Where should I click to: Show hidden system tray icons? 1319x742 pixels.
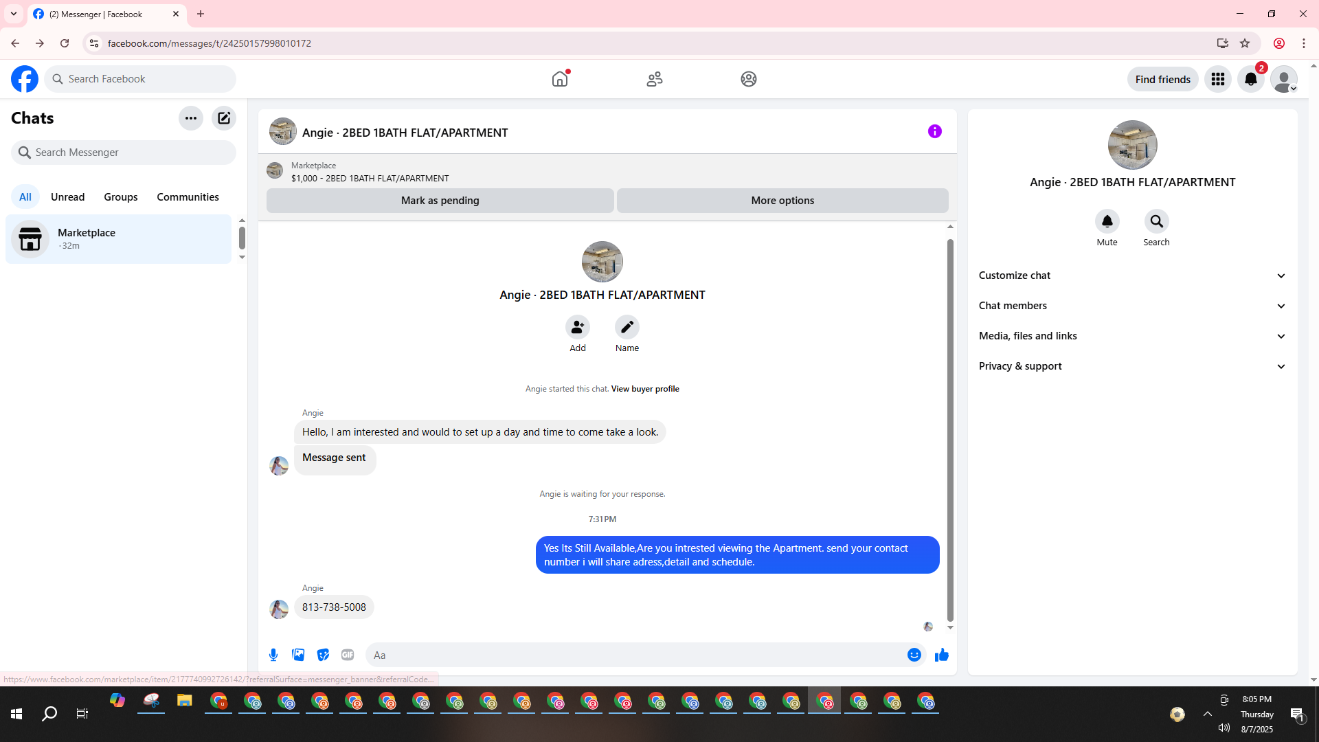point(1208,714)
